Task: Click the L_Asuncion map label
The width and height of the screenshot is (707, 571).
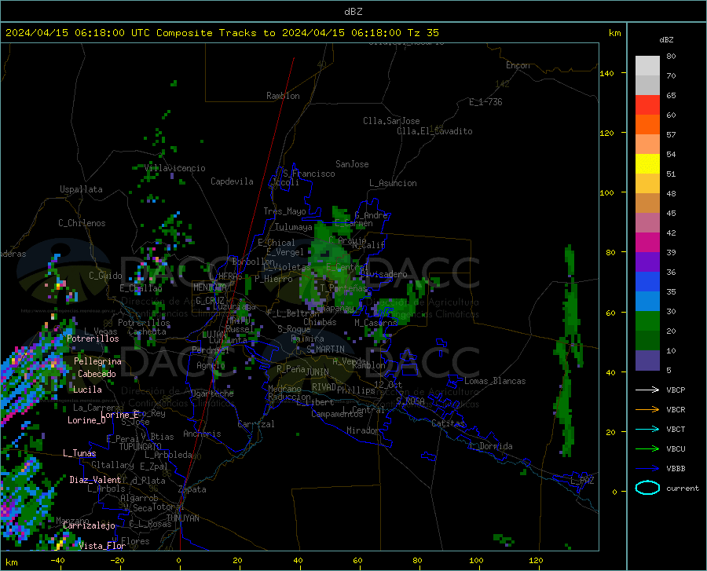Action: click(393, 183)
